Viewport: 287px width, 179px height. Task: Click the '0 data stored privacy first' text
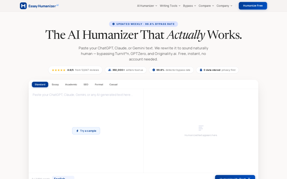click(219, 70)
